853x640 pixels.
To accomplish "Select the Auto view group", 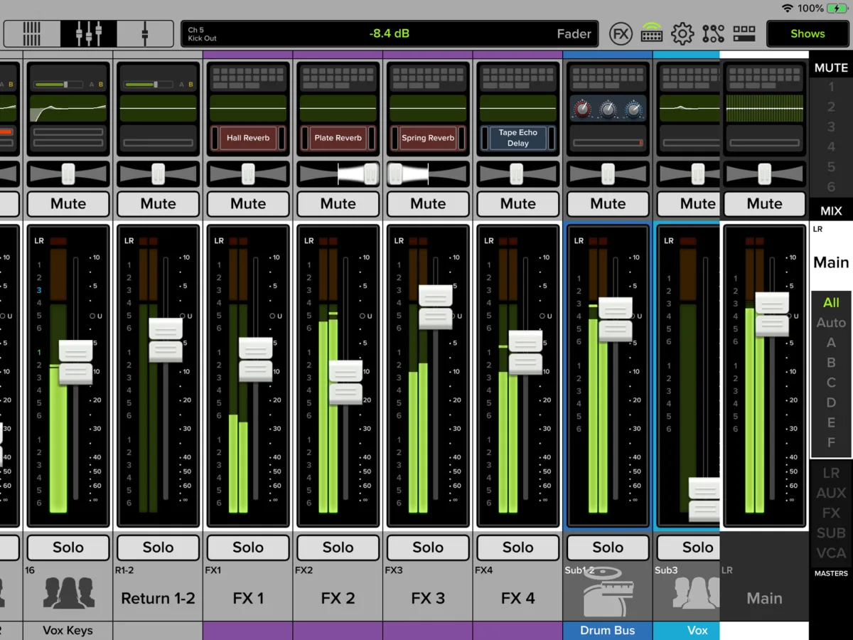I will (831, 322).
